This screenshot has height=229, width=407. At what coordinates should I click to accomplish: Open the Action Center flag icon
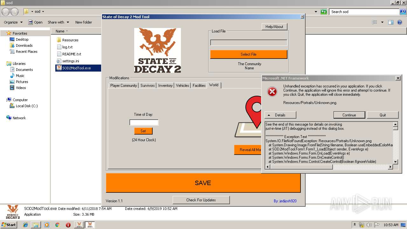tap(377, 225)
